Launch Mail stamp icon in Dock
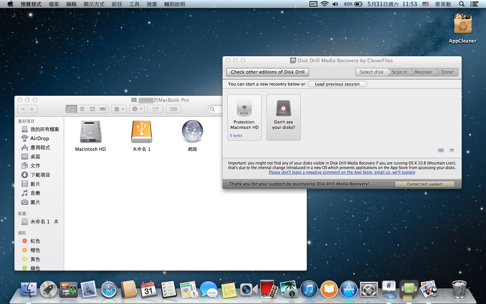The height and width of the screenshot is (304, 486). click(x=89, y=290)
